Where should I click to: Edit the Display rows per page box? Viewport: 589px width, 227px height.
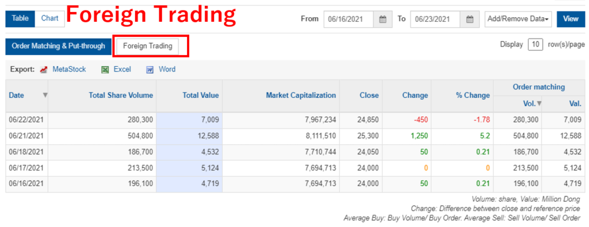tap(536, 45)
